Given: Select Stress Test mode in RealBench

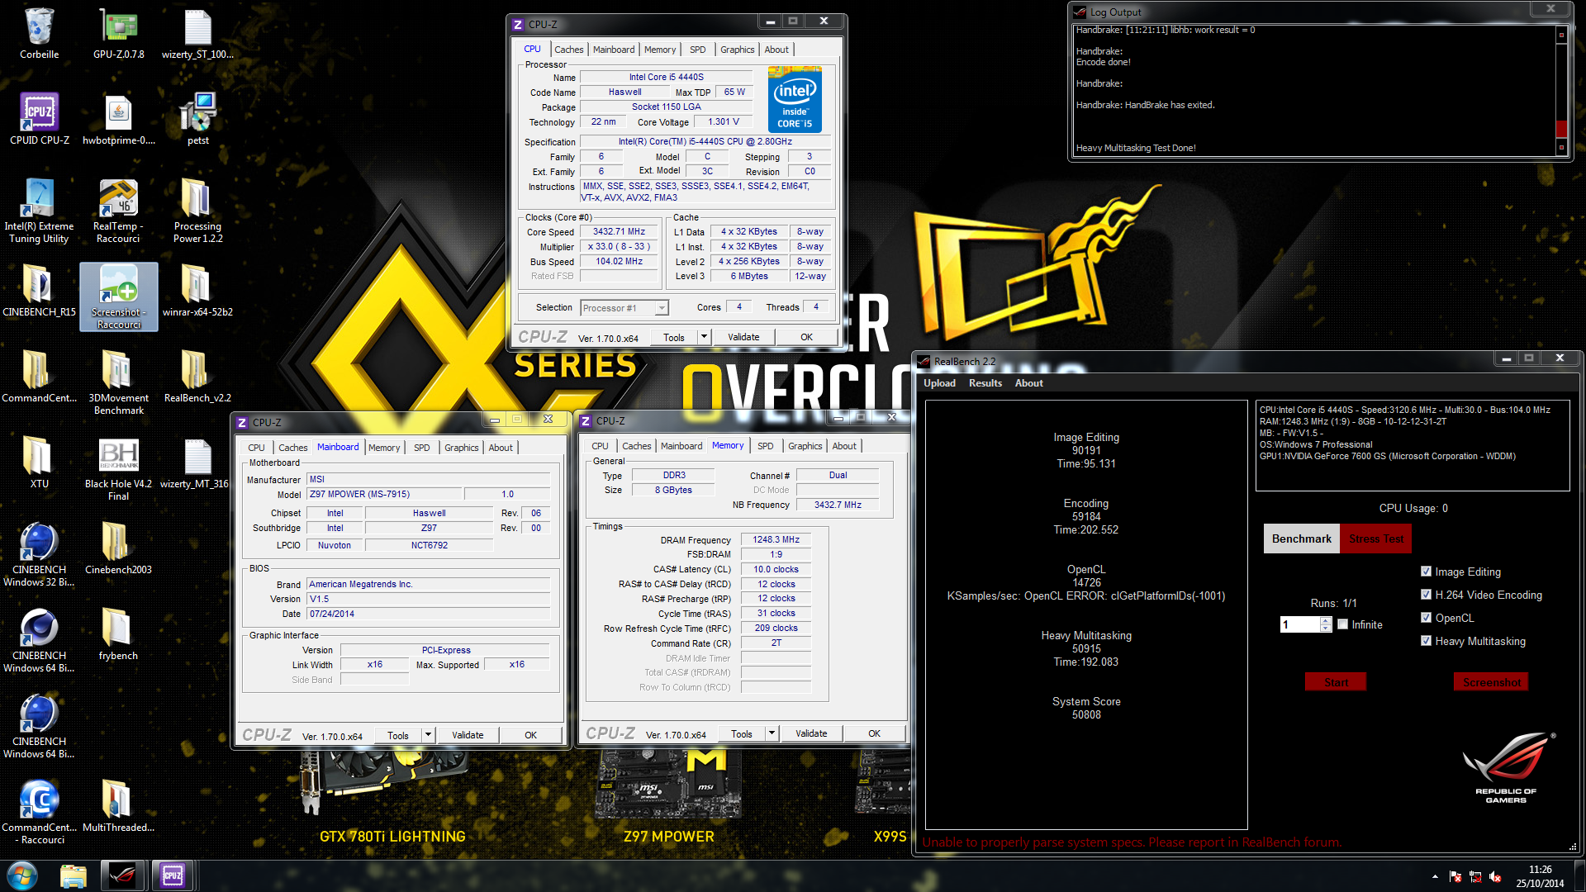Looking at the screenshot, I should point(1376,539).
